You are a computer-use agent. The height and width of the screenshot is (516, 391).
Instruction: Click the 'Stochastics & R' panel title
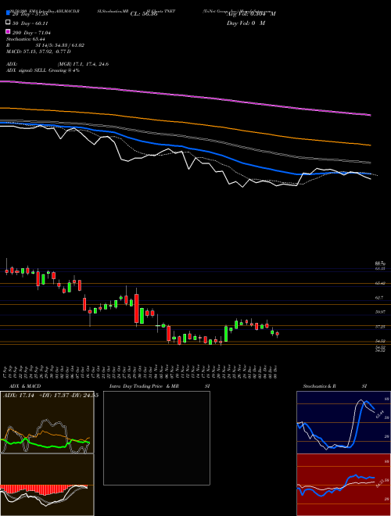[319, 386]
